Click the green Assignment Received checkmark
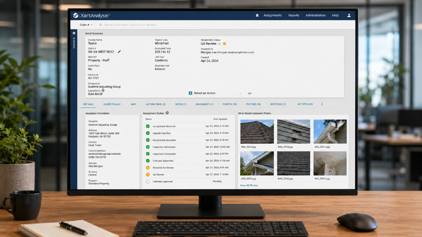 148,126
